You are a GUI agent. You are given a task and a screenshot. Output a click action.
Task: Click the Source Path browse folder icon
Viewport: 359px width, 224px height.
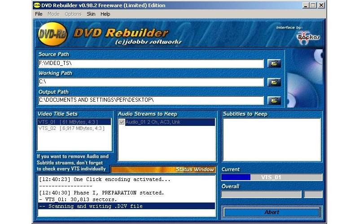(274, 63)
